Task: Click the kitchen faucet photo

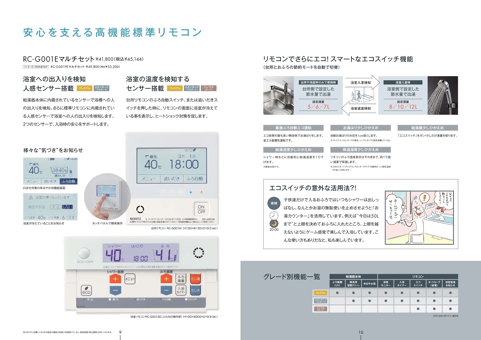Action: [278, 95]
